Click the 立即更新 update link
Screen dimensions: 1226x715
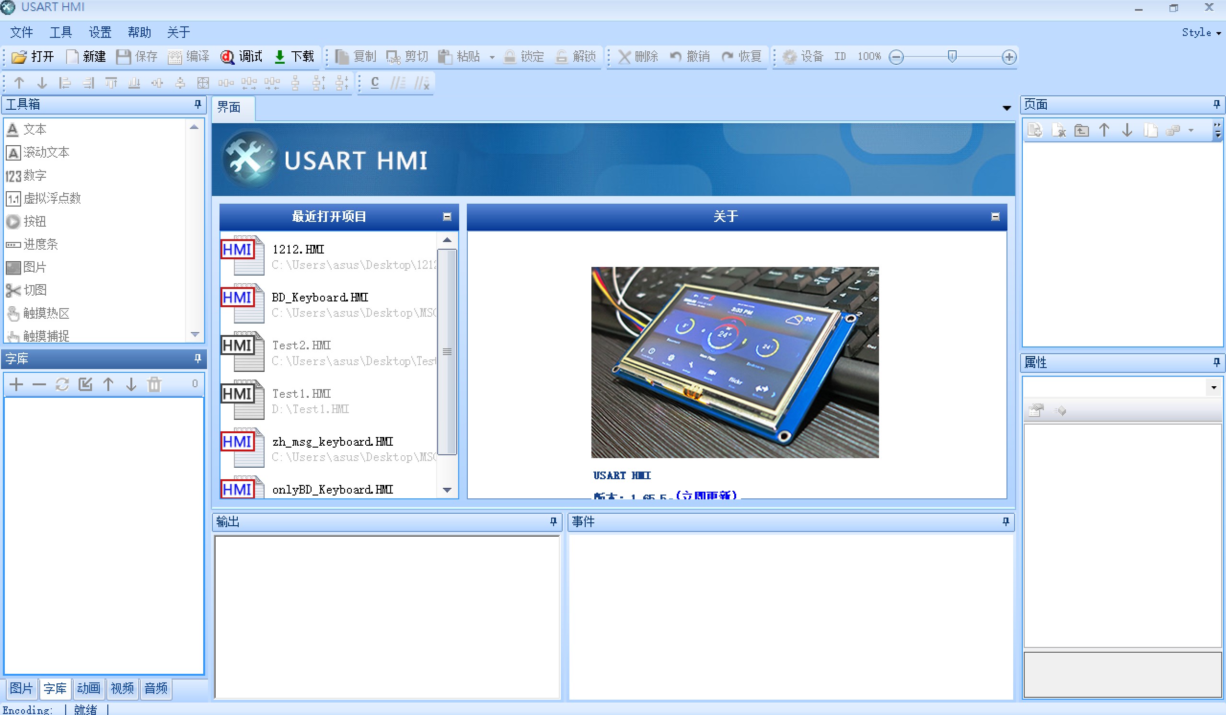pos(706,496)
